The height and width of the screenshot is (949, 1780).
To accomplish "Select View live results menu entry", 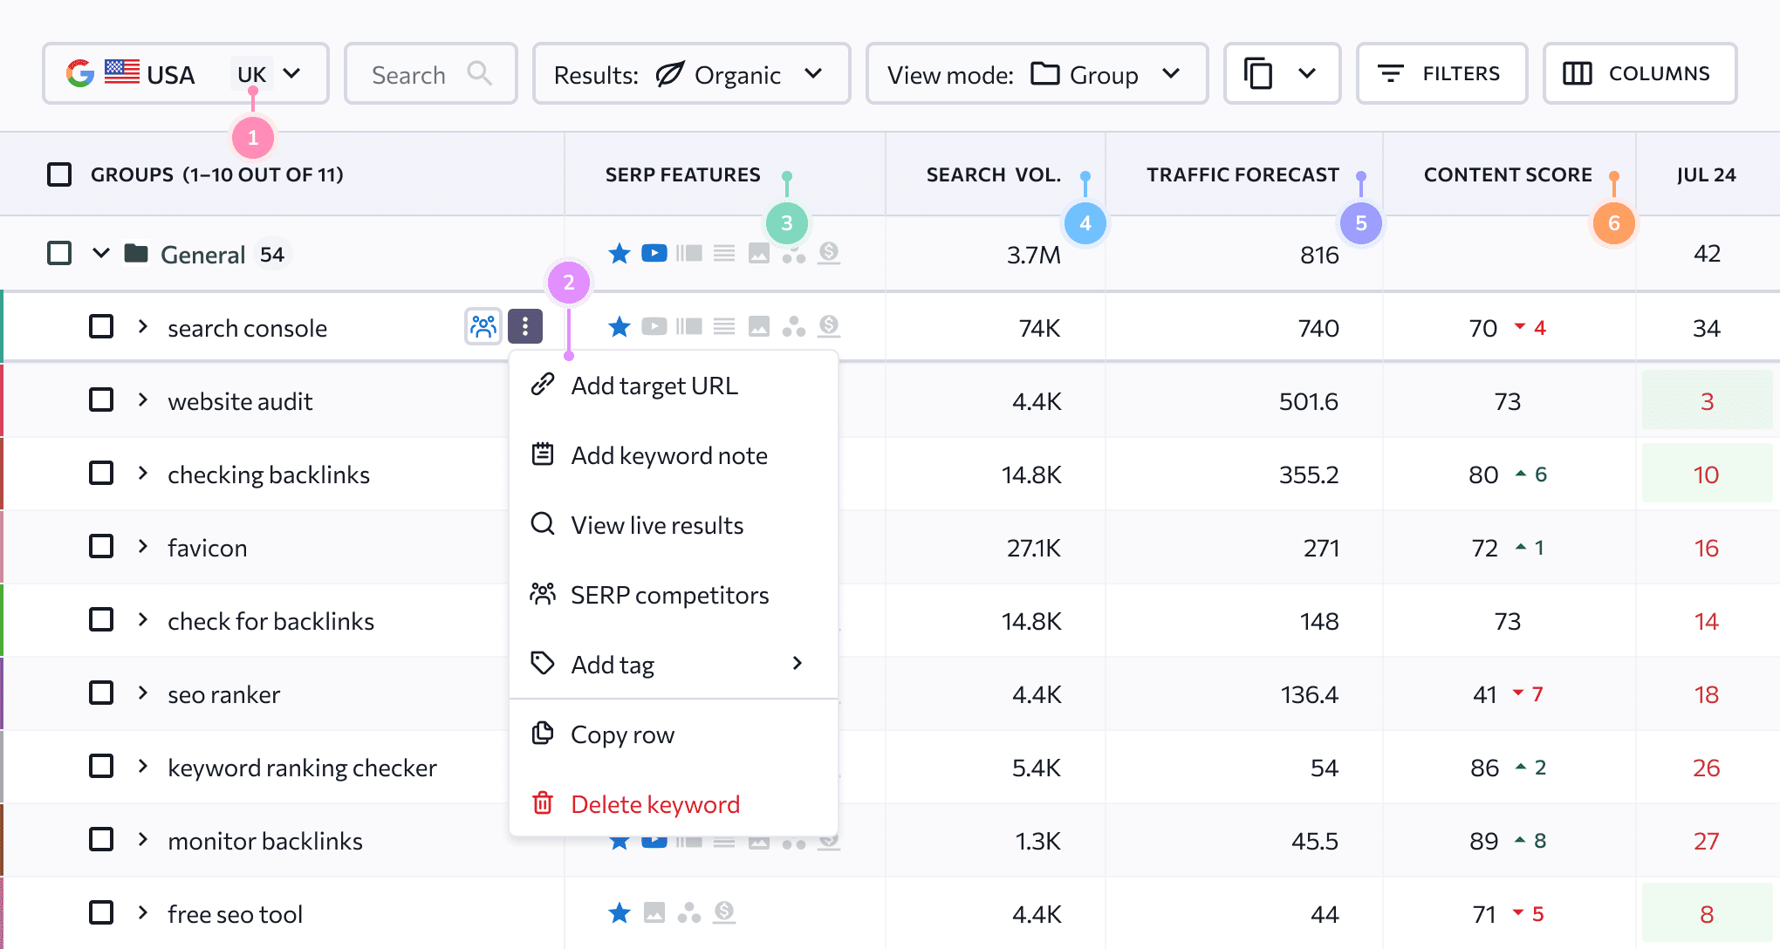I will (656, 525).
